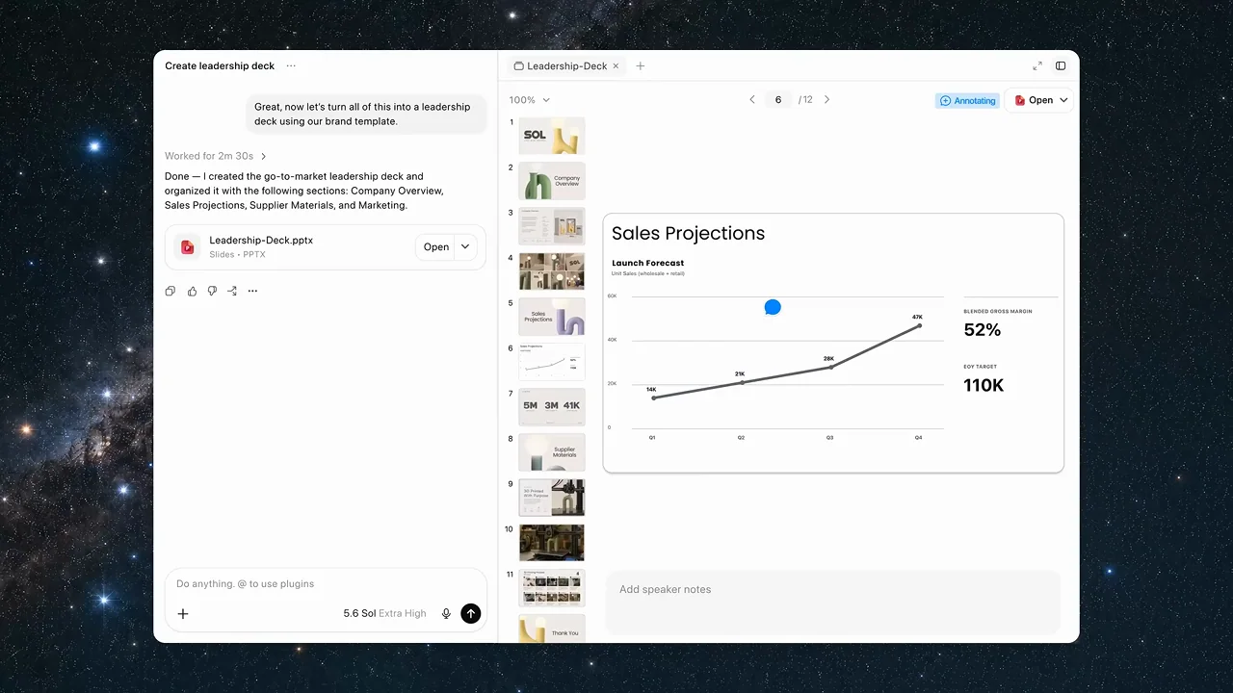Click the Create leadership deck conversation title

pos(220,66)
